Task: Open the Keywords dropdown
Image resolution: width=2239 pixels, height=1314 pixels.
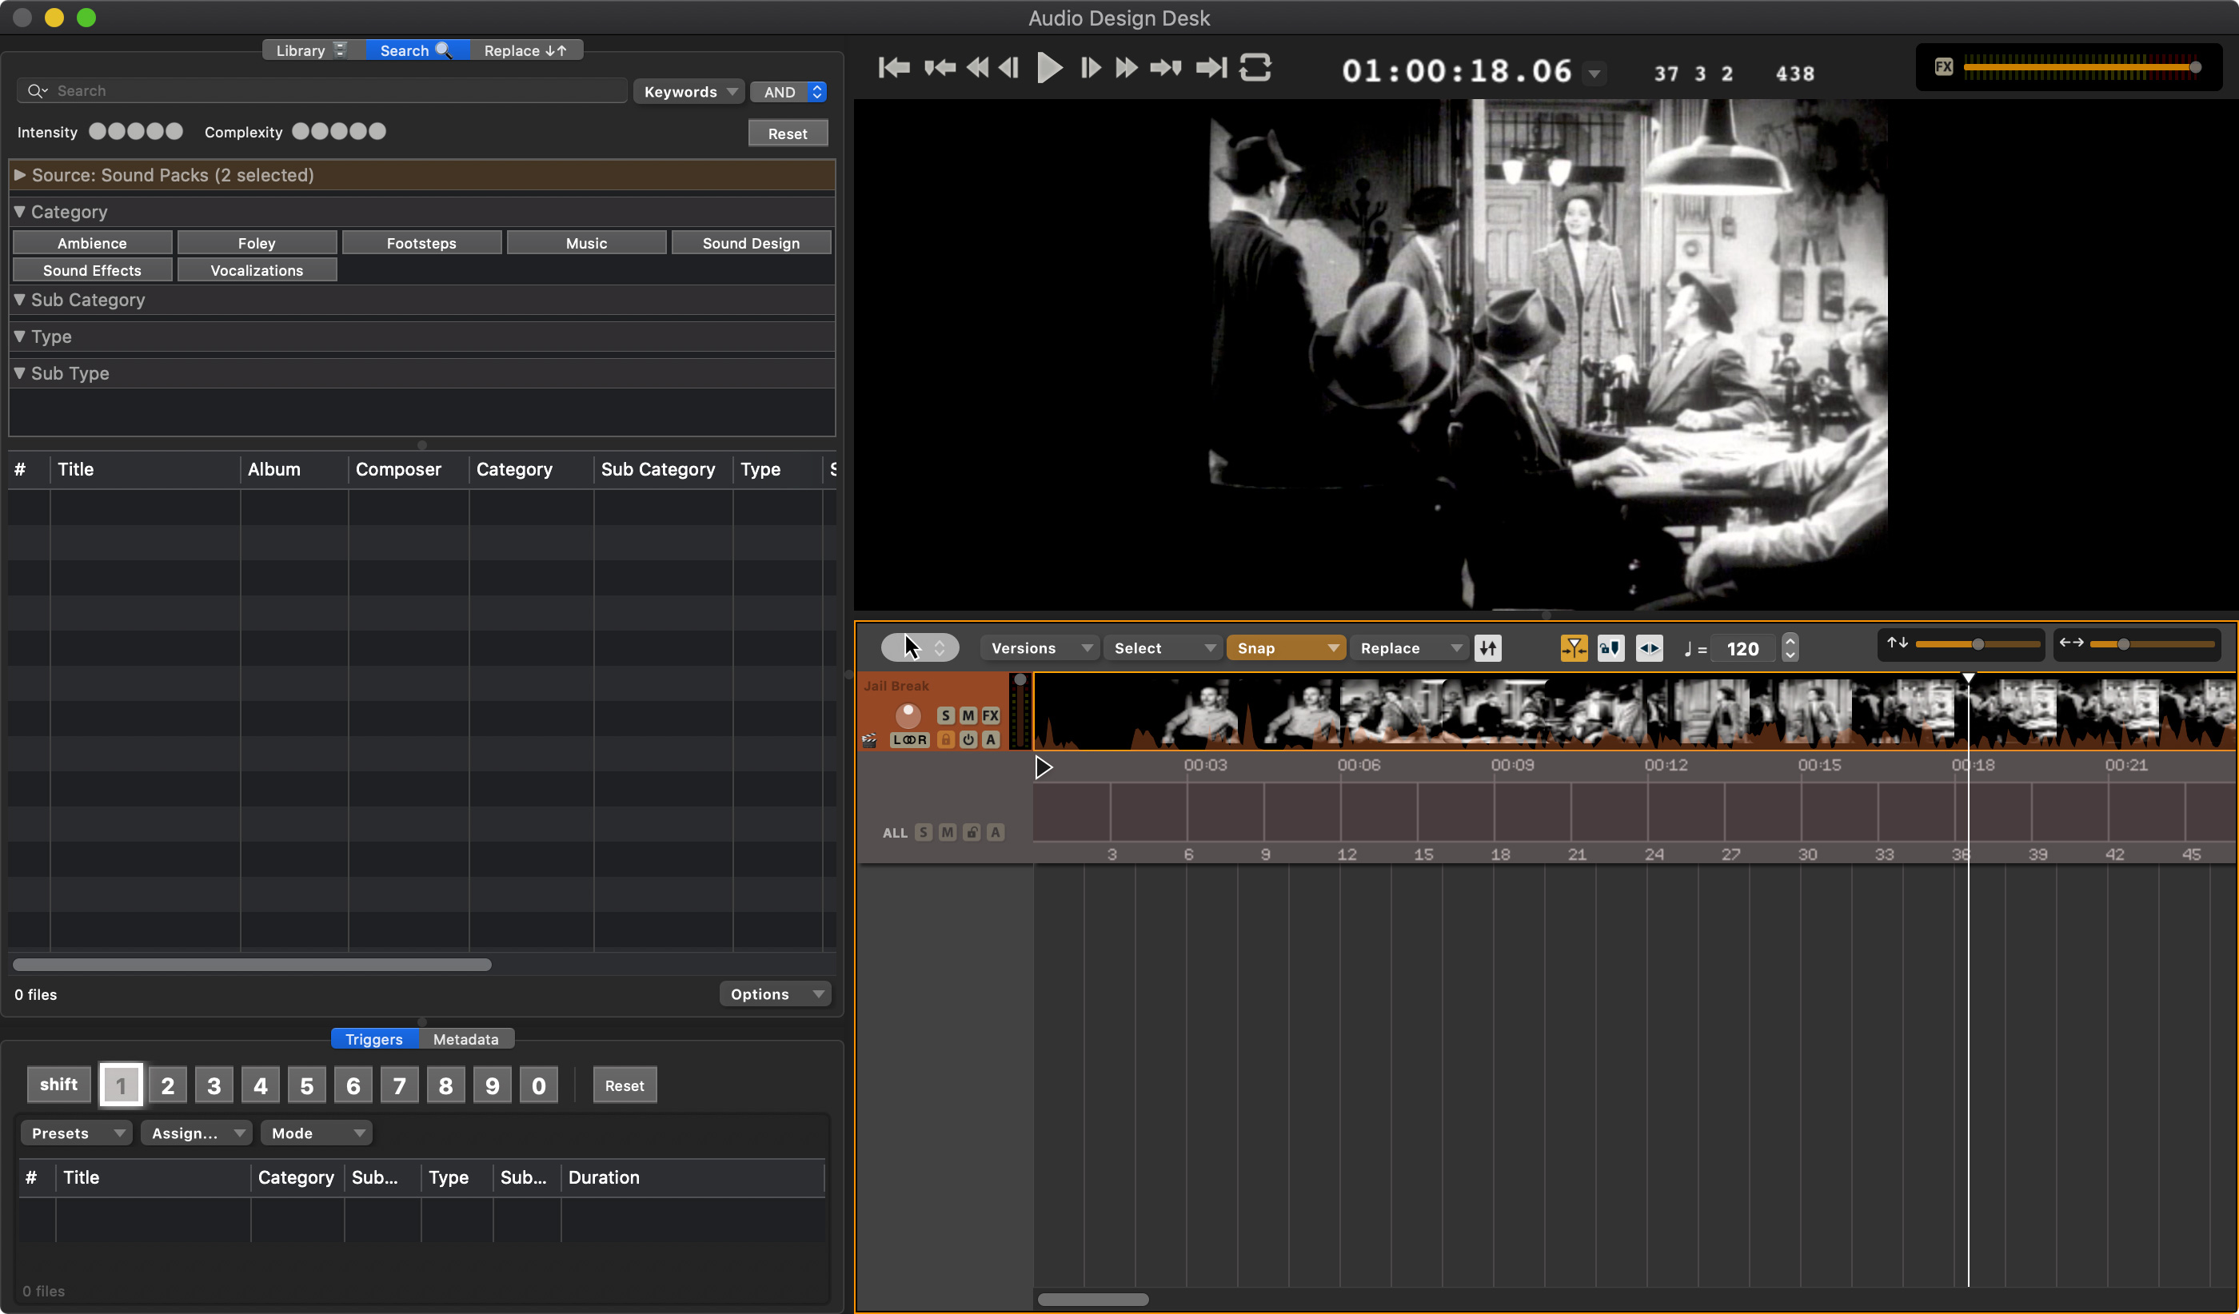Action: point(689,91)
